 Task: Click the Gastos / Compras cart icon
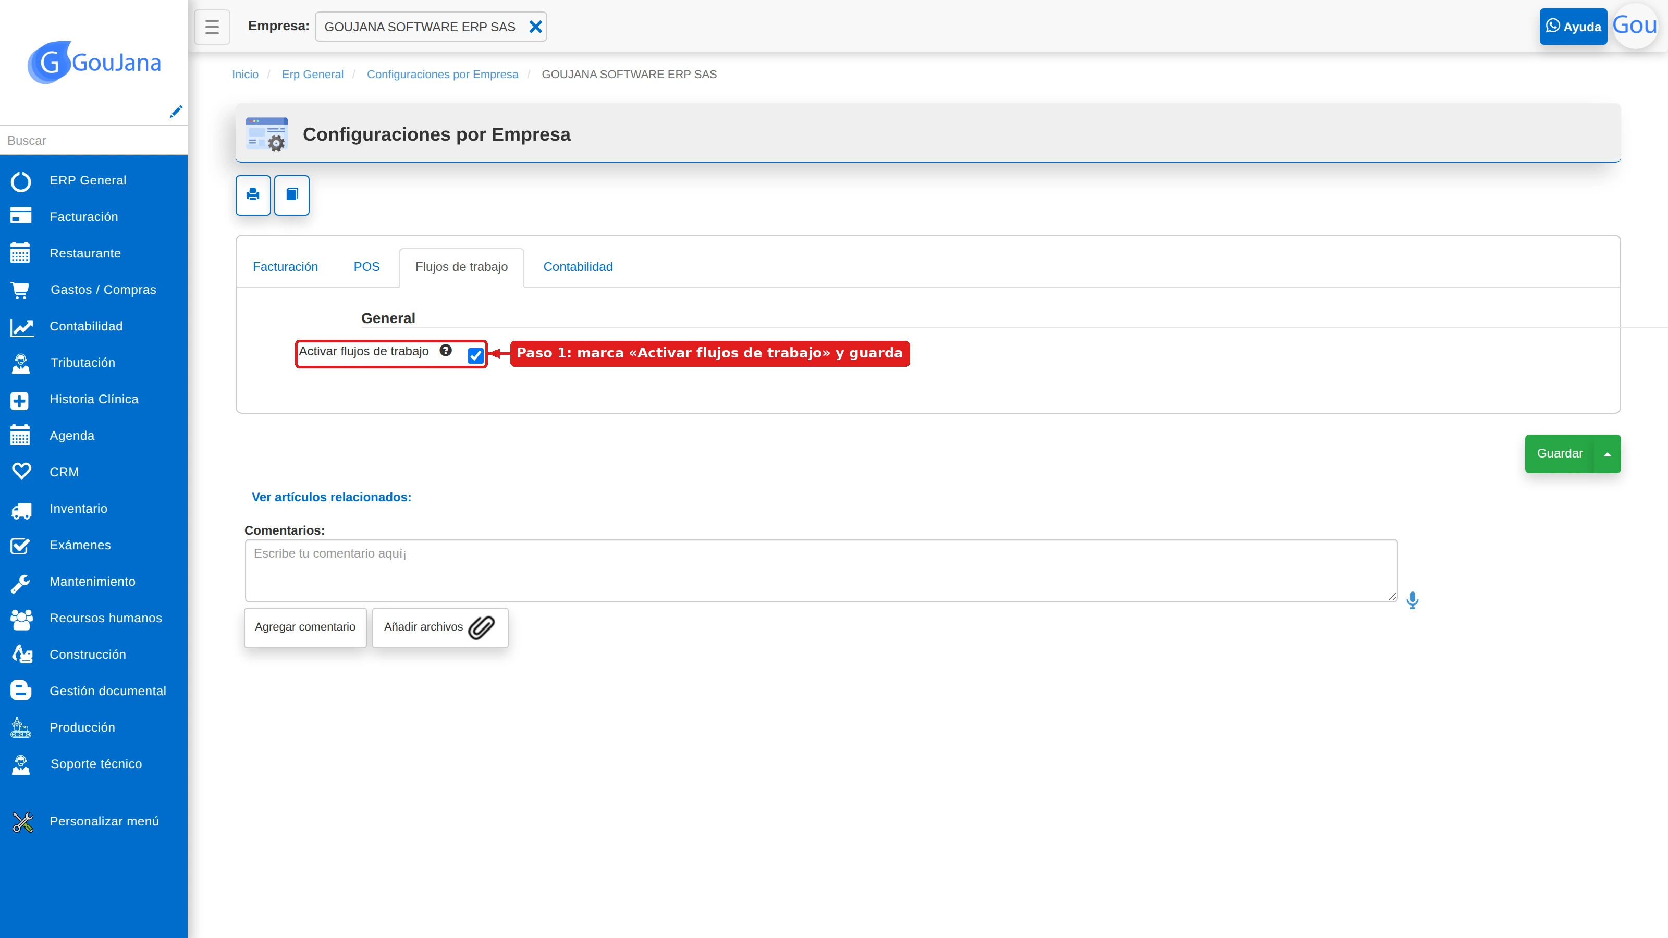coord(21,290)
